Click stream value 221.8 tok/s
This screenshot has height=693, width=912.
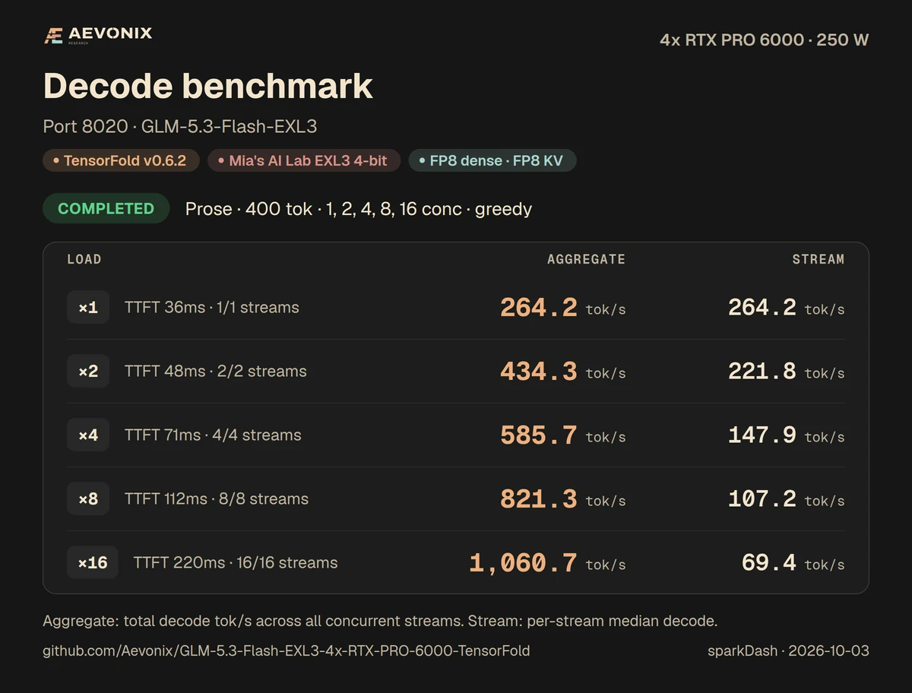(x=787, y=372)
